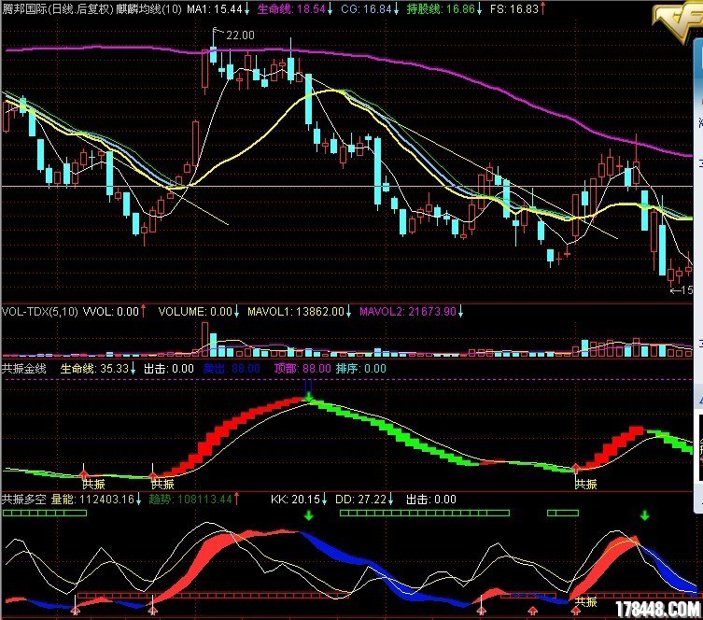This screenshot has width=703, height=620.
Task: Click the rightmost green down arrow signal
Action: tap(644, 514)
